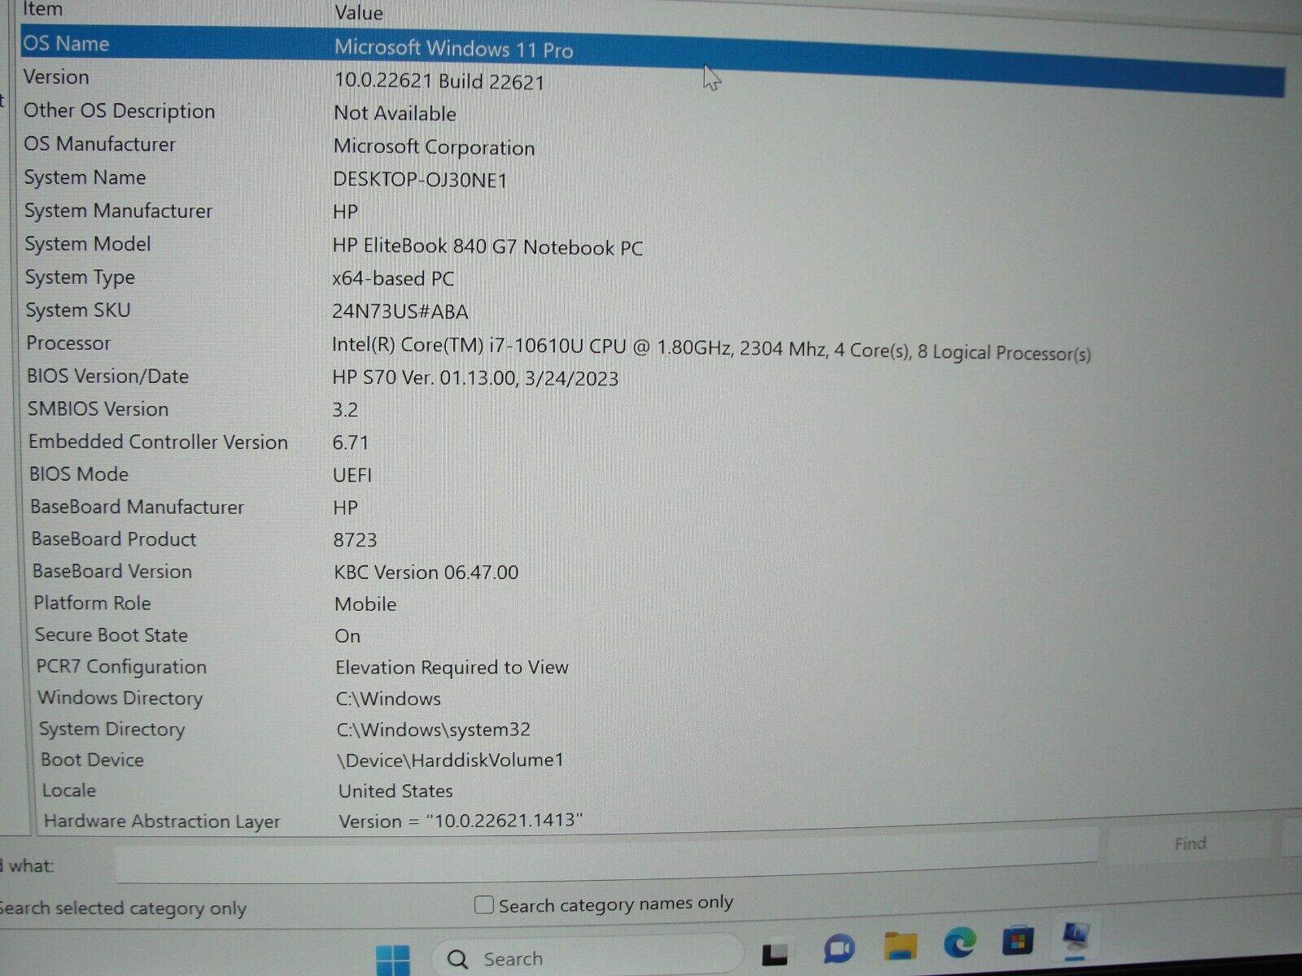Click the System Information taskbar icon
This screenshot has height=976, width=1302.
coord(1077,938)
